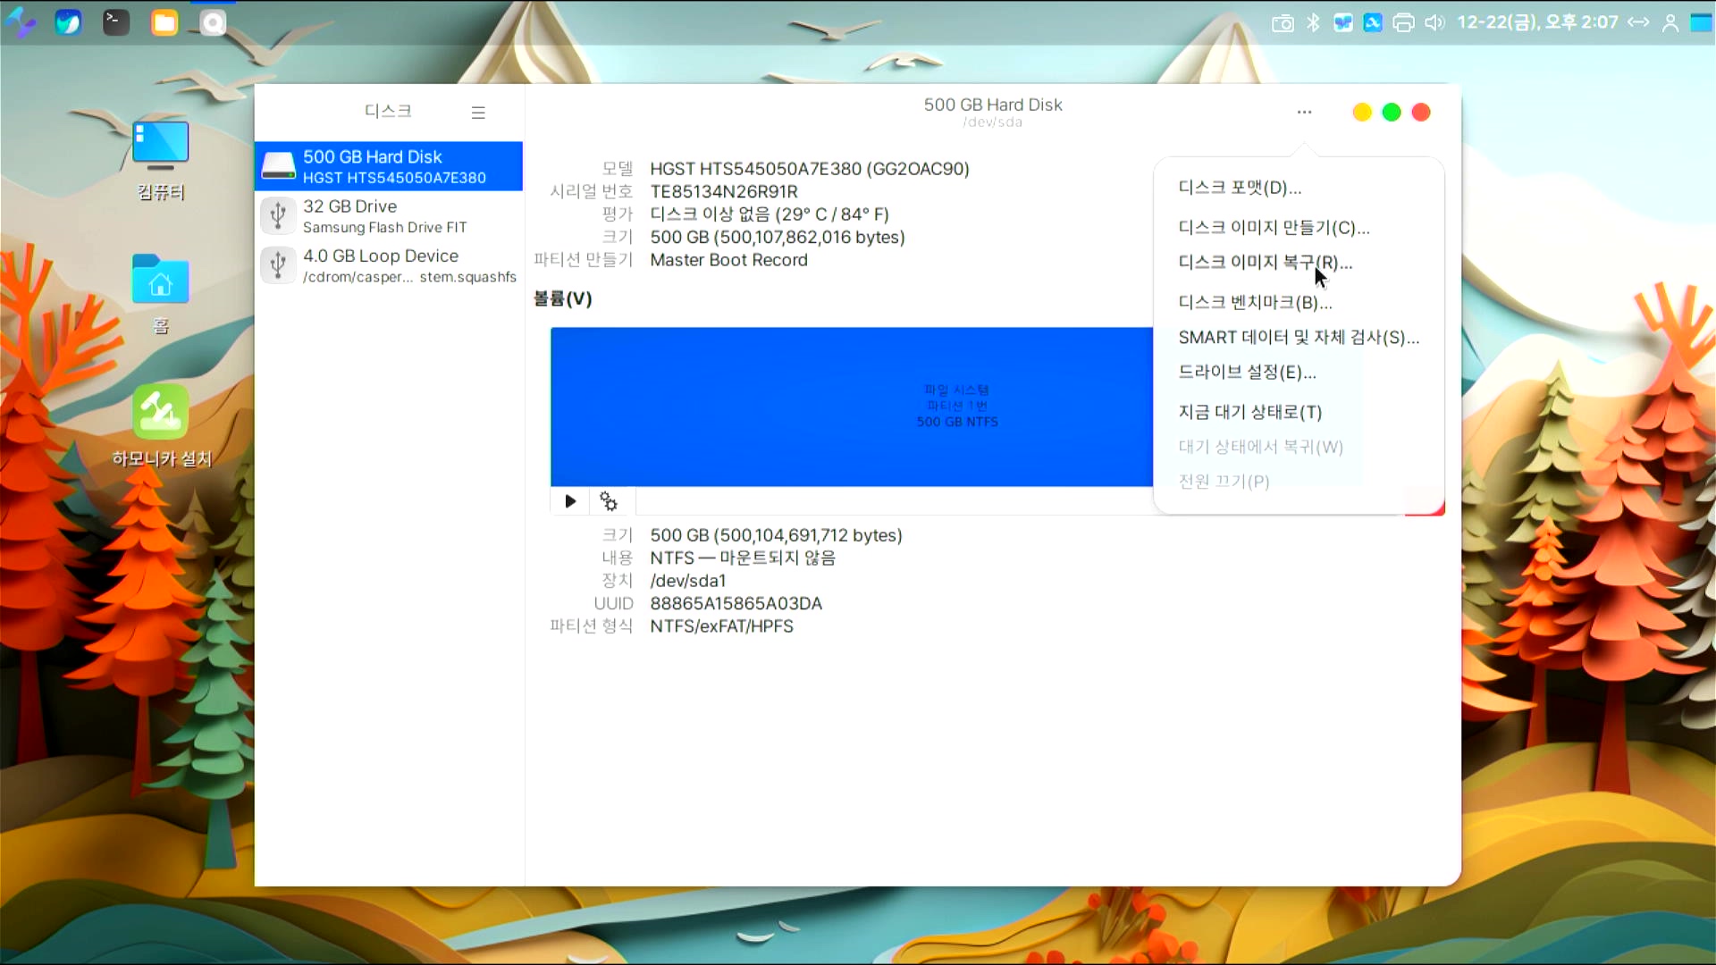Select the 컴퓨터 desktop icon
1716x965 pixels.
[x=161, y=161]
